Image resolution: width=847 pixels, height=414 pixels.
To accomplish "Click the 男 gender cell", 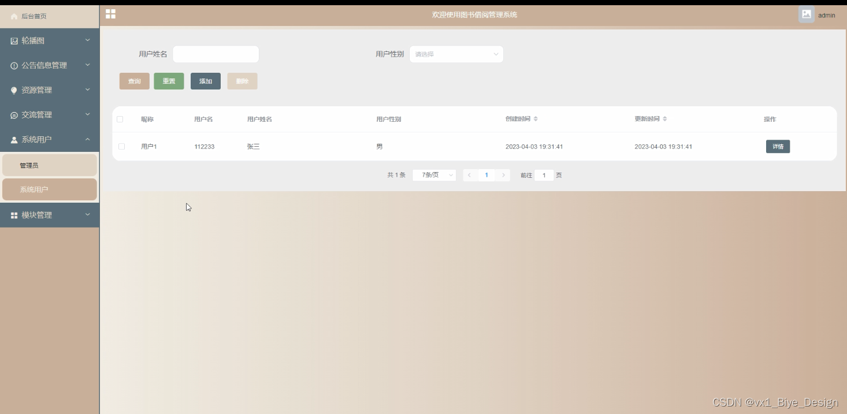I will pyautogui.click(x=380, y=147).
